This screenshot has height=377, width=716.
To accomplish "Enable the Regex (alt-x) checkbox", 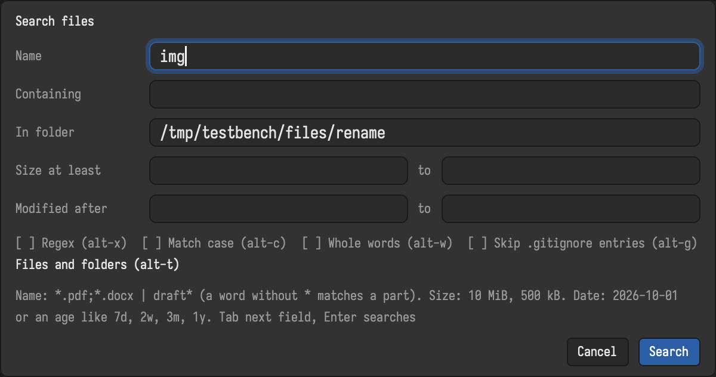I will 72,243.
